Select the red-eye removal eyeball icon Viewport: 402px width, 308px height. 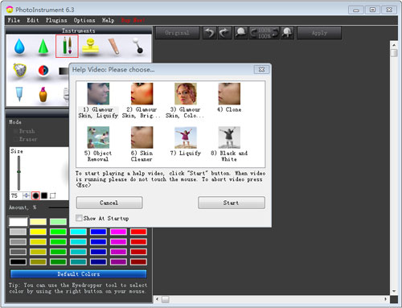point(43,71)
